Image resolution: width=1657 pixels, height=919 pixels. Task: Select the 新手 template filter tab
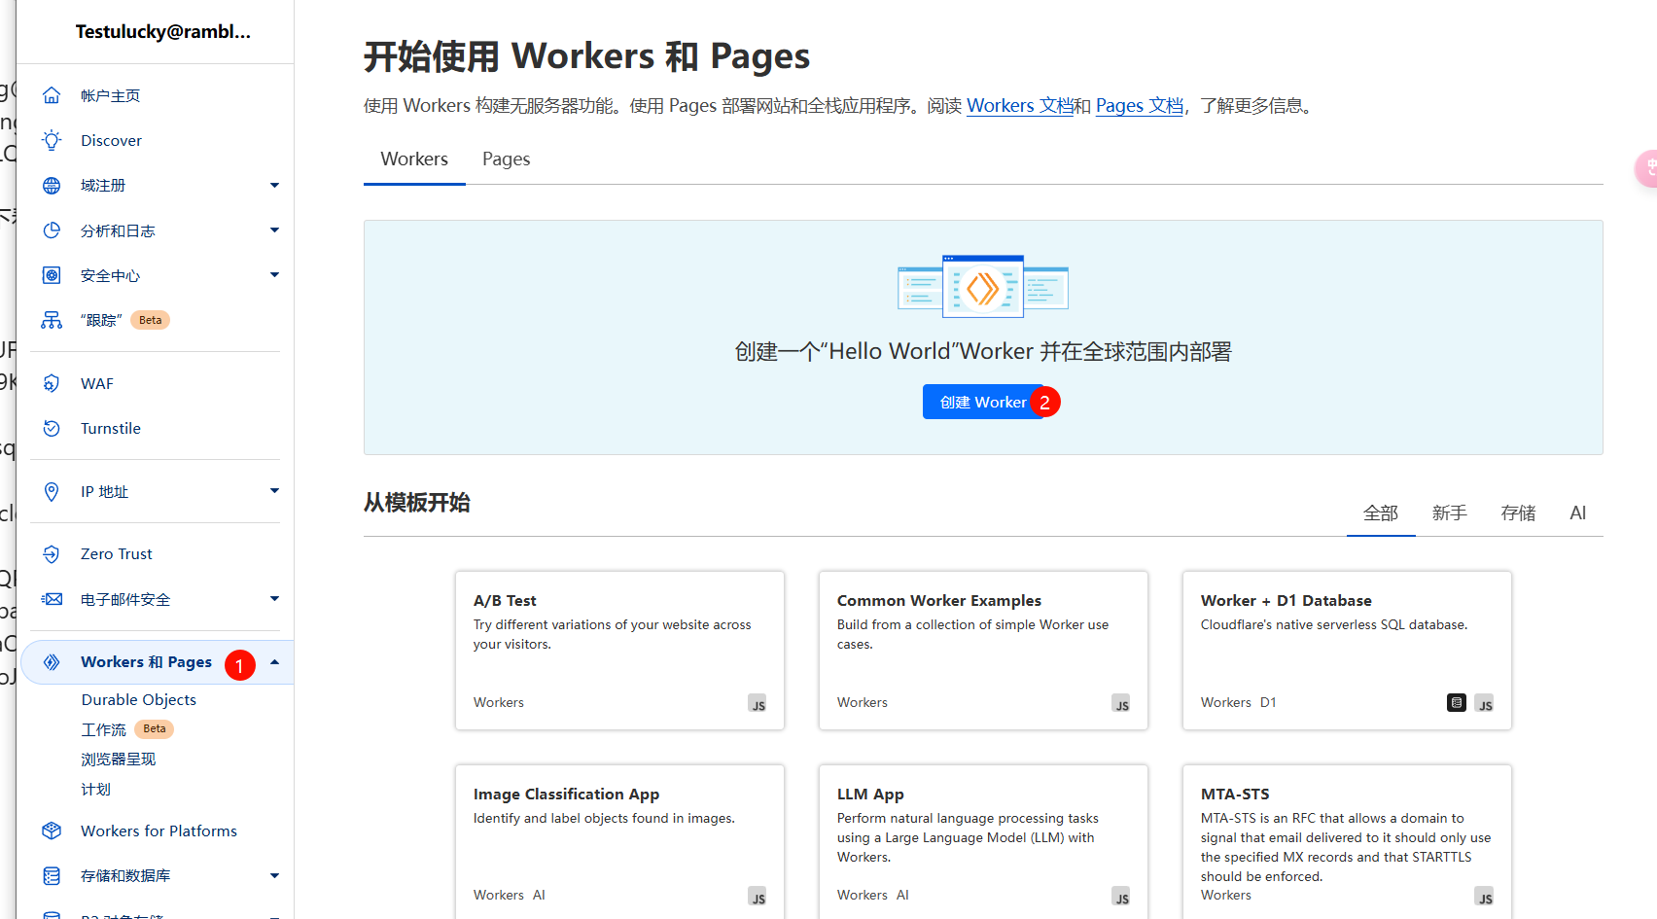1449,513
